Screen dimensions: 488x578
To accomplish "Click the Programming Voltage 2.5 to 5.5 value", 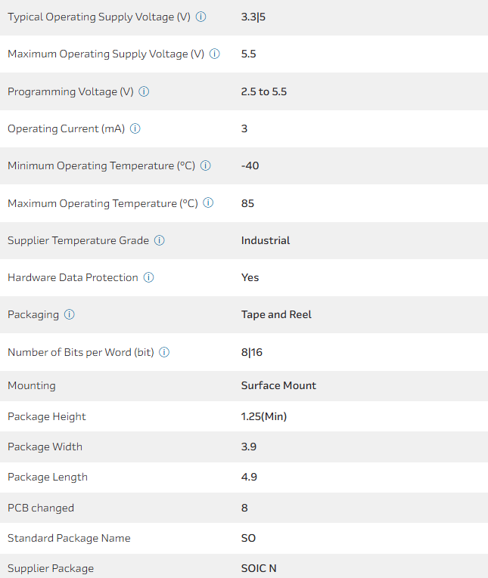I will point(264,91).
